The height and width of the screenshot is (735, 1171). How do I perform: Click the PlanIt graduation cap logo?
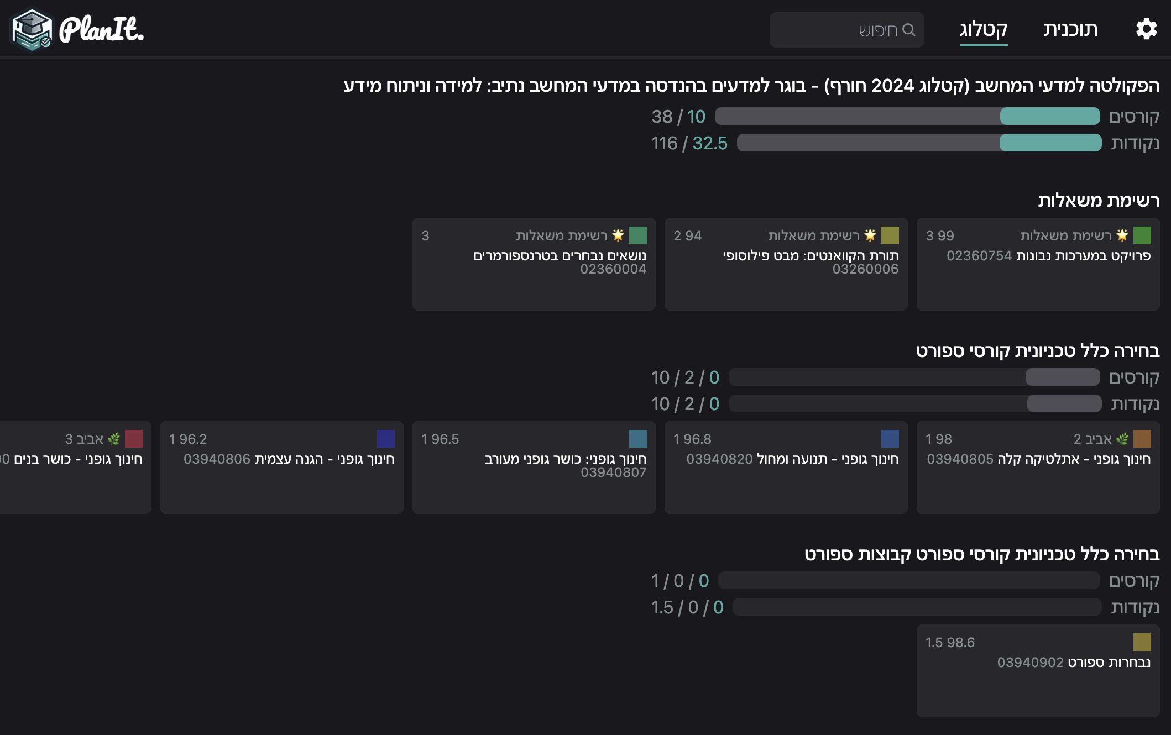coord(32,29)
